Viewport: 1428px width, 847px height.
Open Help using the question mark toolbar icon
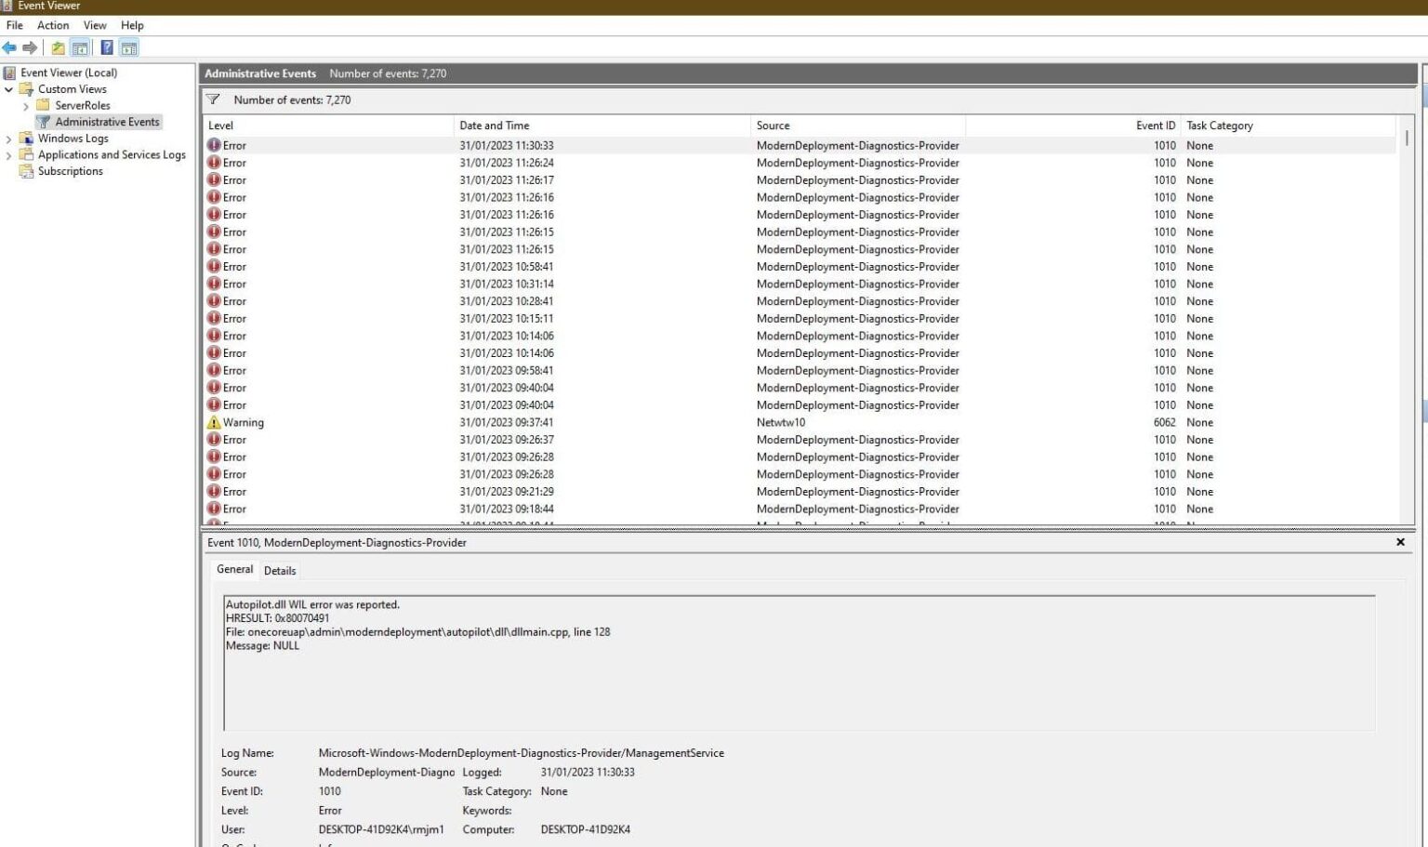[x=105, y=46]
